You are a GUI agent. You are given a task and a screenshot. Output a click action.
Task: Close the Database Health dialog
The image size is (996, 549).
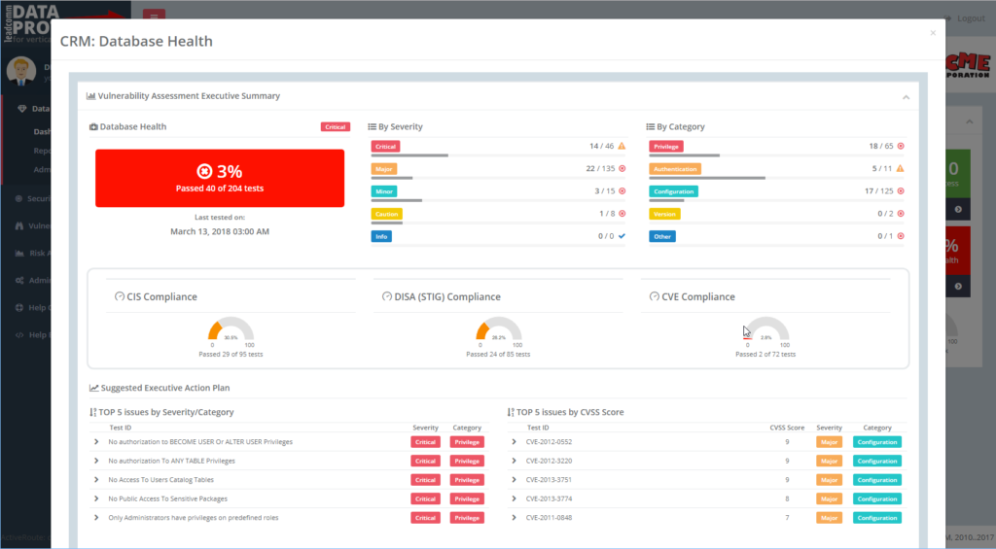click(x=932, y=33)
